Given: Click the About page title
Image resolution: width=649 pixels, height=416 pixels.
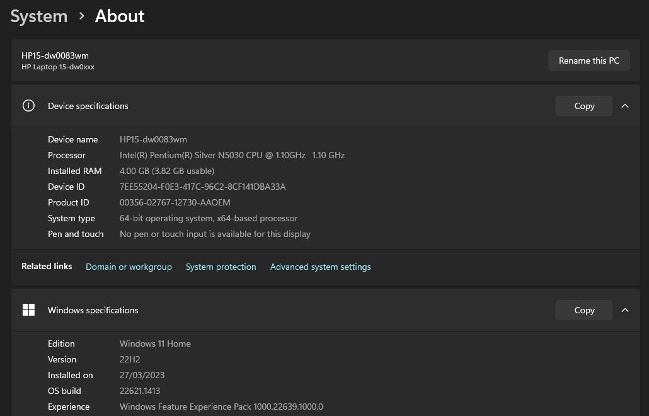Looking at the screenshot, I should 120,16.
